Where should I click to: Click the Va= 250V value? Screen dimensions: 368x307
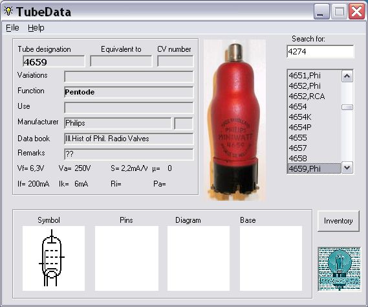pos(74,168)
